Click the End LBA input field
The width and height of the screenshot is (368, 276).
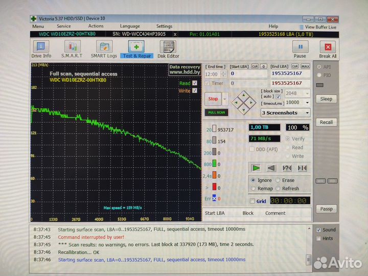point(290,74)
